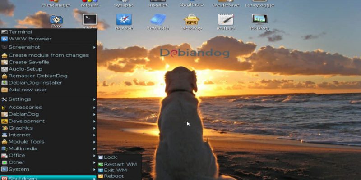The width and height of the screenshot is (361, 180).
Task: Choose Remaster-DebianDog from the menu
Action: pyautogui.click(x=48, y=76)
